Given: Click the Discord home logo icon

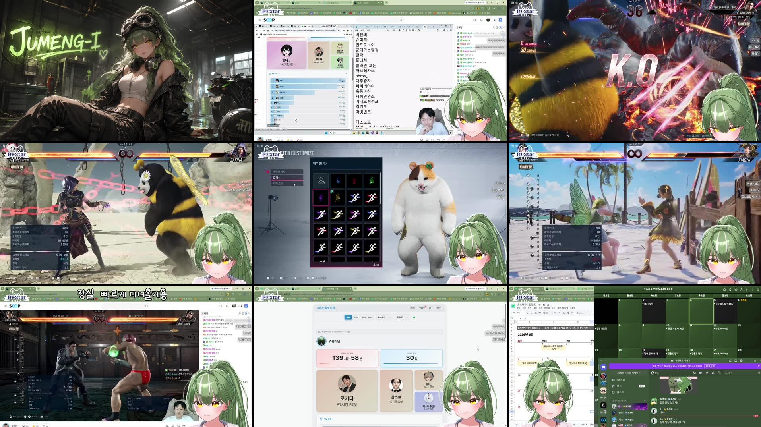Looking at the screenshot, I should coord(603,367).
